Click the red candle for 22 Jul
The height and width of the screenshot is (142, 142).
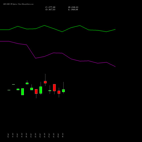tap(36, 91)
